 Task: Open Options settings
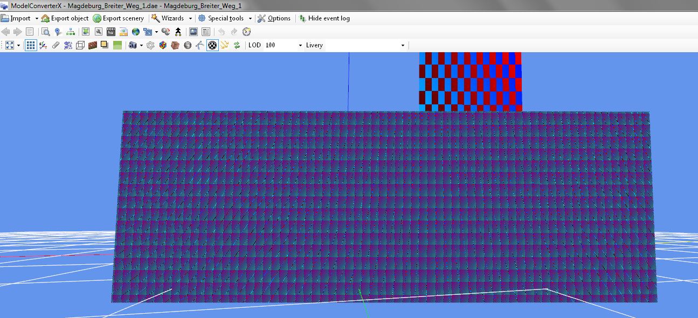pyautogui.click(x=274, y=18)
